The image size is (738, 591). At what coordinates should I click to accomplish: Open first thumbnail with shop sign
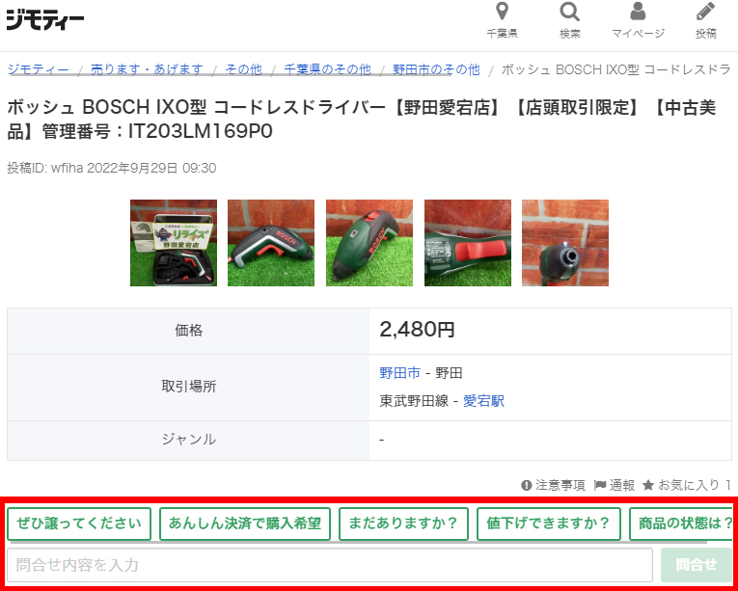point(174,243)
